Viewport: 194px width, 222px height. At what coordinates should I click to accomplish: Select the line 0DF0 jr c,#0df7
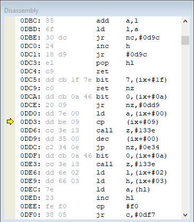click(98, 215)
